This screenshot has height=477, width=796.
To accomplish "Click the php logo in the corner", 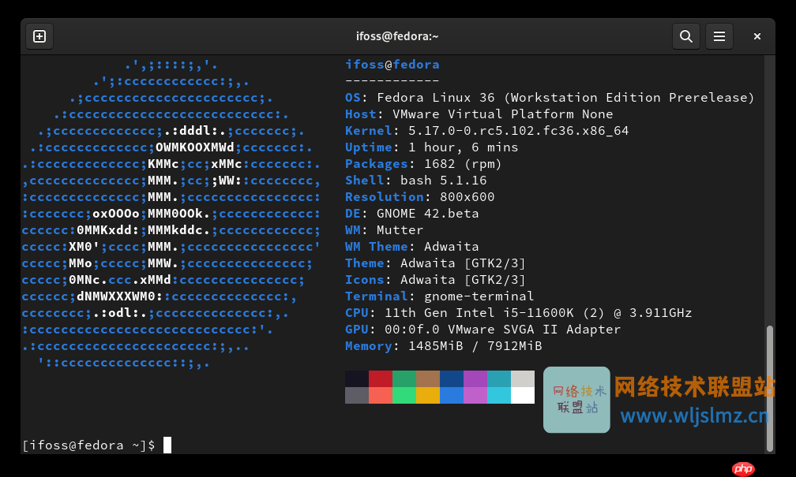I will click(x=743, y=468).
